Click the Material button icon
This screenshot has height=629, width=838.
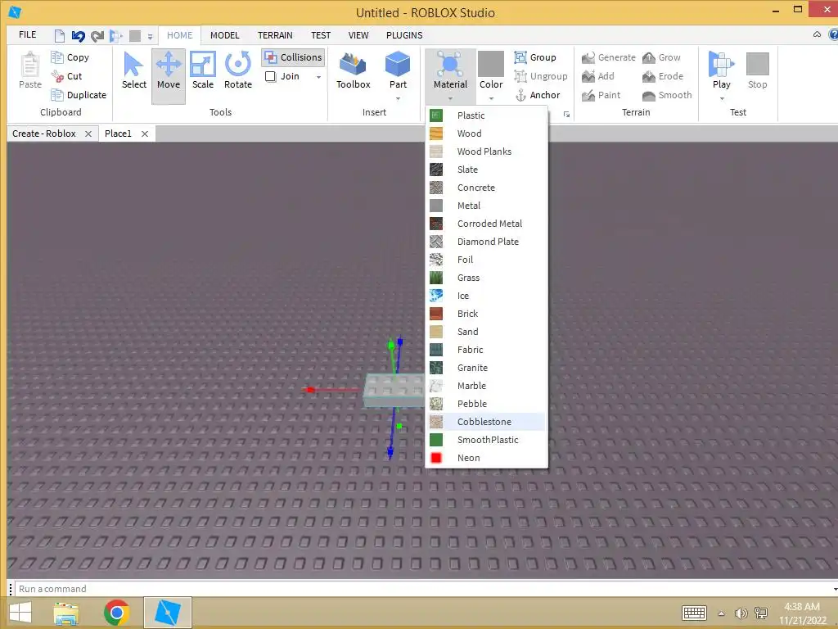pyautogui.click(x=450, y=64)
